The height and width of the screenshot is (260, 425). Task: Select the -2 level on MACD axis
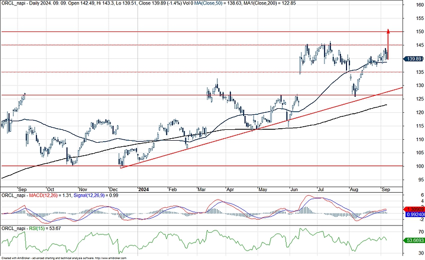point(421,220)
